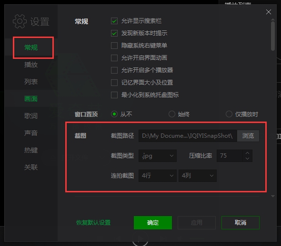Image resolution: width=281 pixels, height=246 pixels.
Task: Open the 热键 settings tab
Action: tap(31, 150)
